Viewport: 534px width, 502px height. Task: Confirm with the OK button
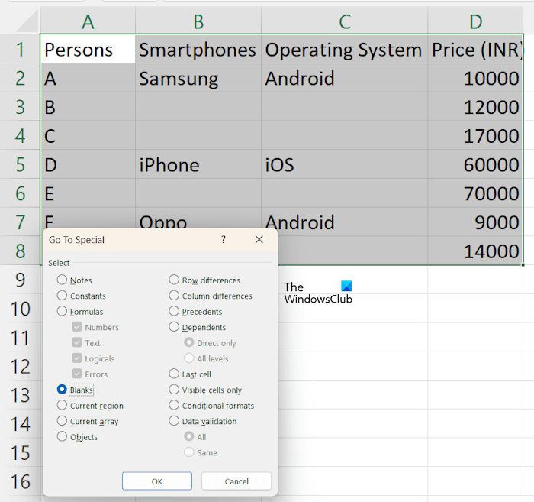[x=157, y=481]
